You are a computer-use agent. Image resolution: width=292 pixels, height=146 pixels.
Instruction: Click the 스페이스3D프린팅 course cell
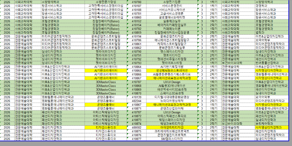pyautogui.click(x=171, y=94)
